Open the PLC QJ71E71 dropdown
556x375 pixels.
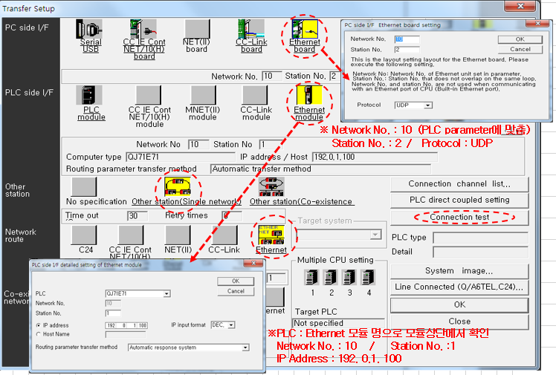point(167,293)
